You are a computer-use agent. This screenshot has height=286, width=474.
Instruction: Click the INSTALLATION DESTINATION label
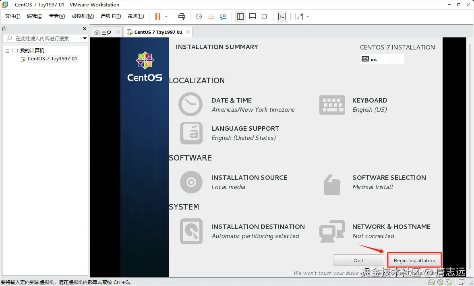[x=258, y=226]
